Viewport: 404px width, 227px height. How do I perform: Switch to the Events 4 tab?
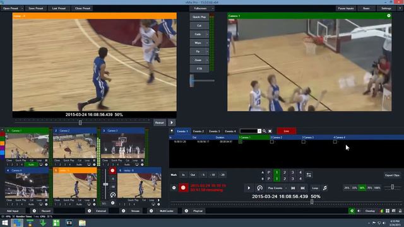(230, 131)
